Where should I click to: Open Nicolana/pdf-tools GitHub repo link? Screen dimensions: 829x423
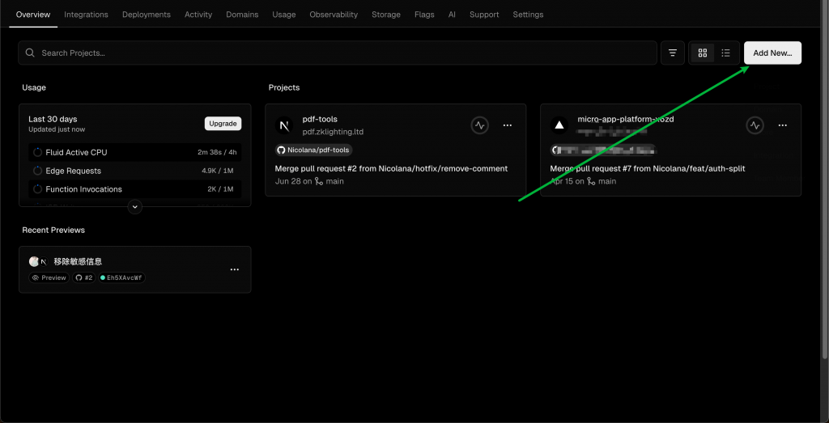tap(314, 150)
